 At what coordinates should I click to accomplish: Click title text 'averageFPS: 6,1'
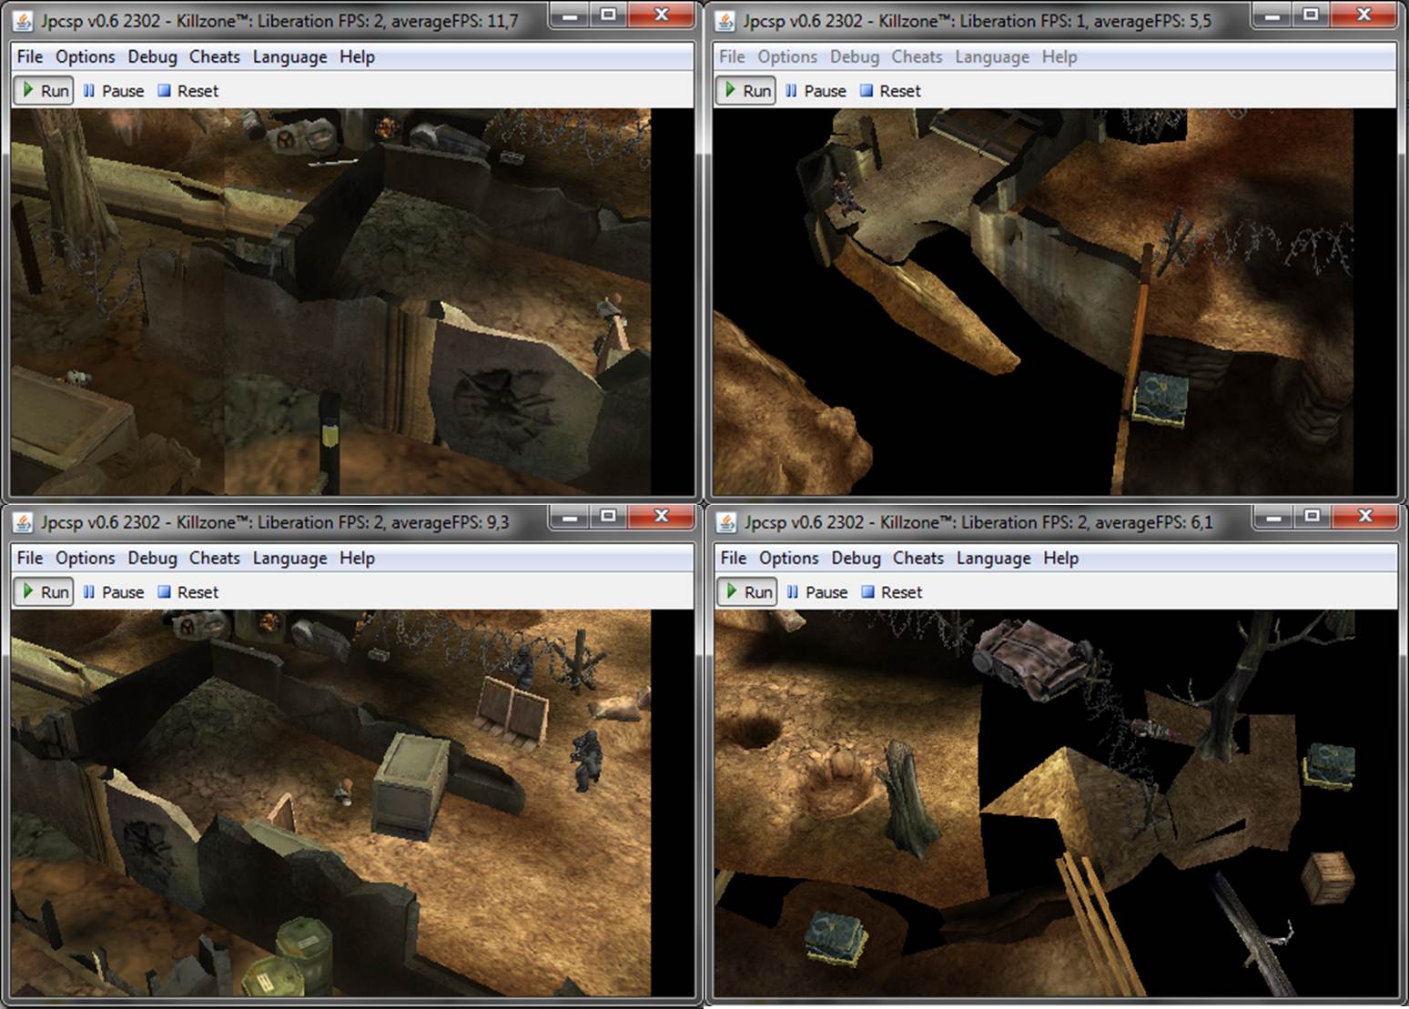1154,522
